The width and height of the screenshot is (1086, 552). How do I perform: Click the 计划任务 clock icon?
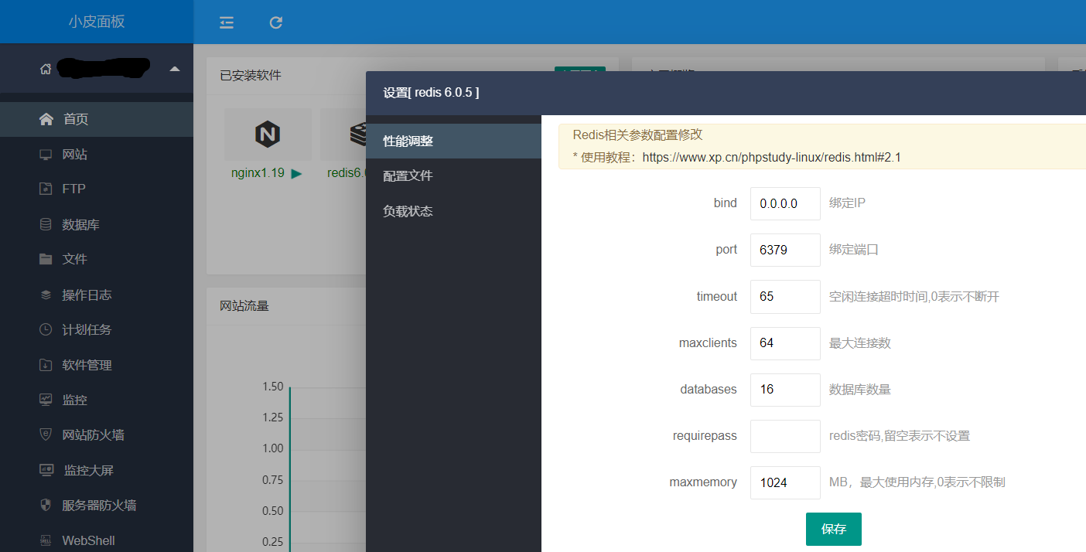[46, 329]
